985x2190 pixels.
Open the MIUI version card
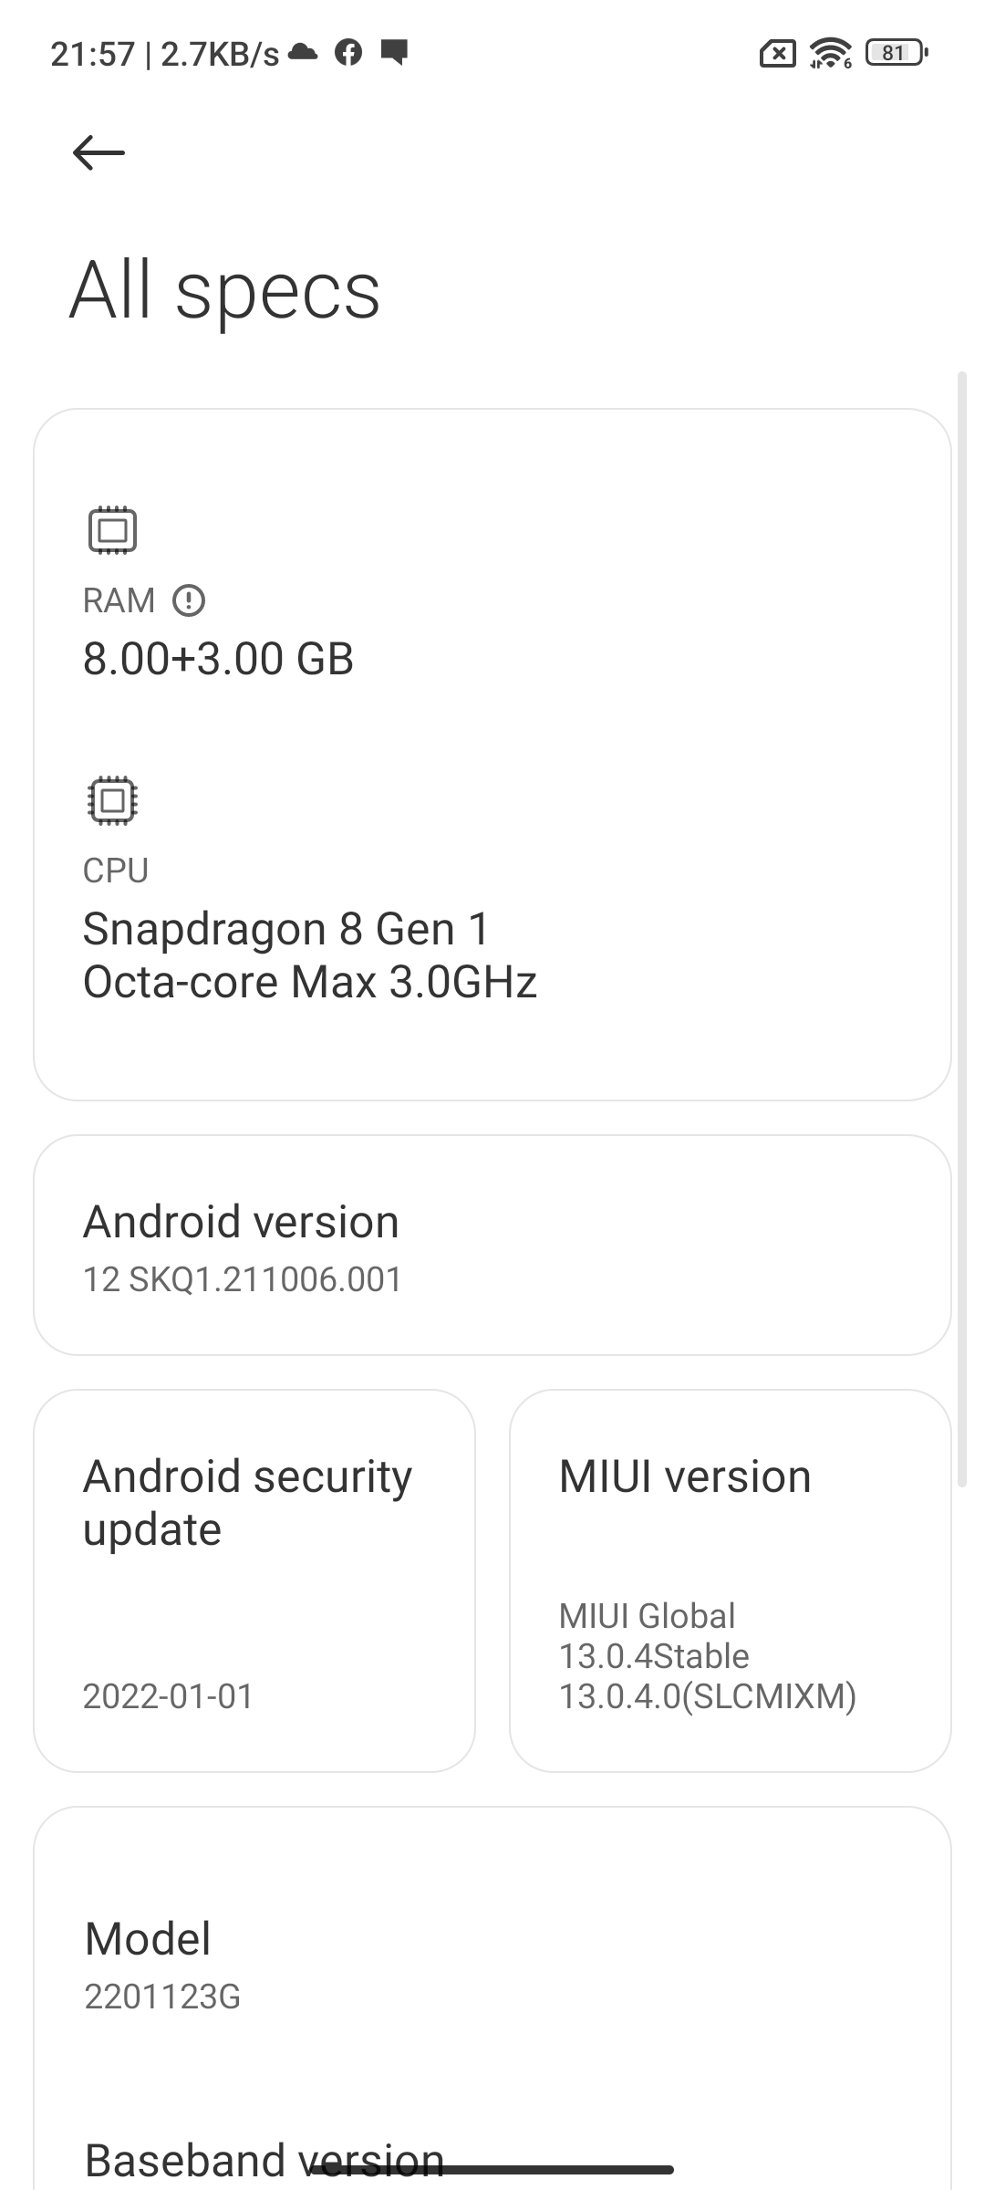pyautogui.click(x=730, y=1580)
